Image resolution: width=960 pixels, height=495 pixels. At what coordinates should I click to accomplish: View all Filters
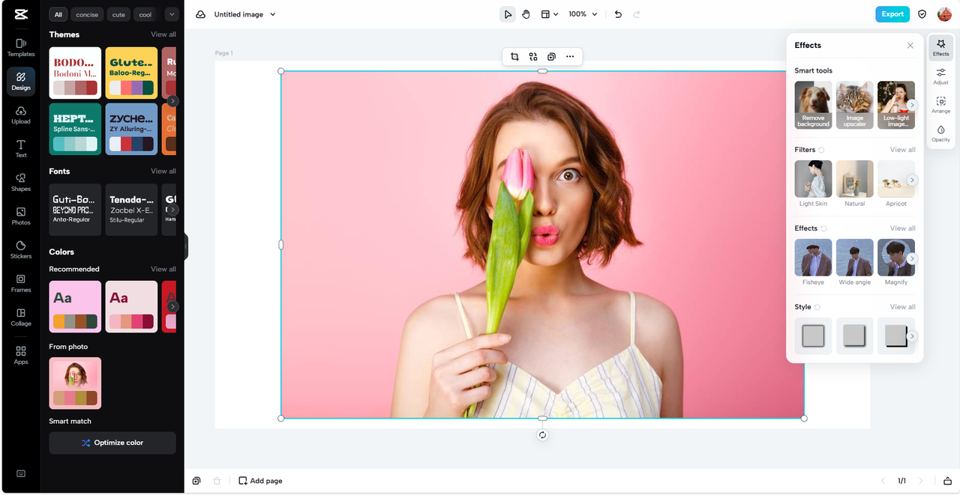point(902,150)
